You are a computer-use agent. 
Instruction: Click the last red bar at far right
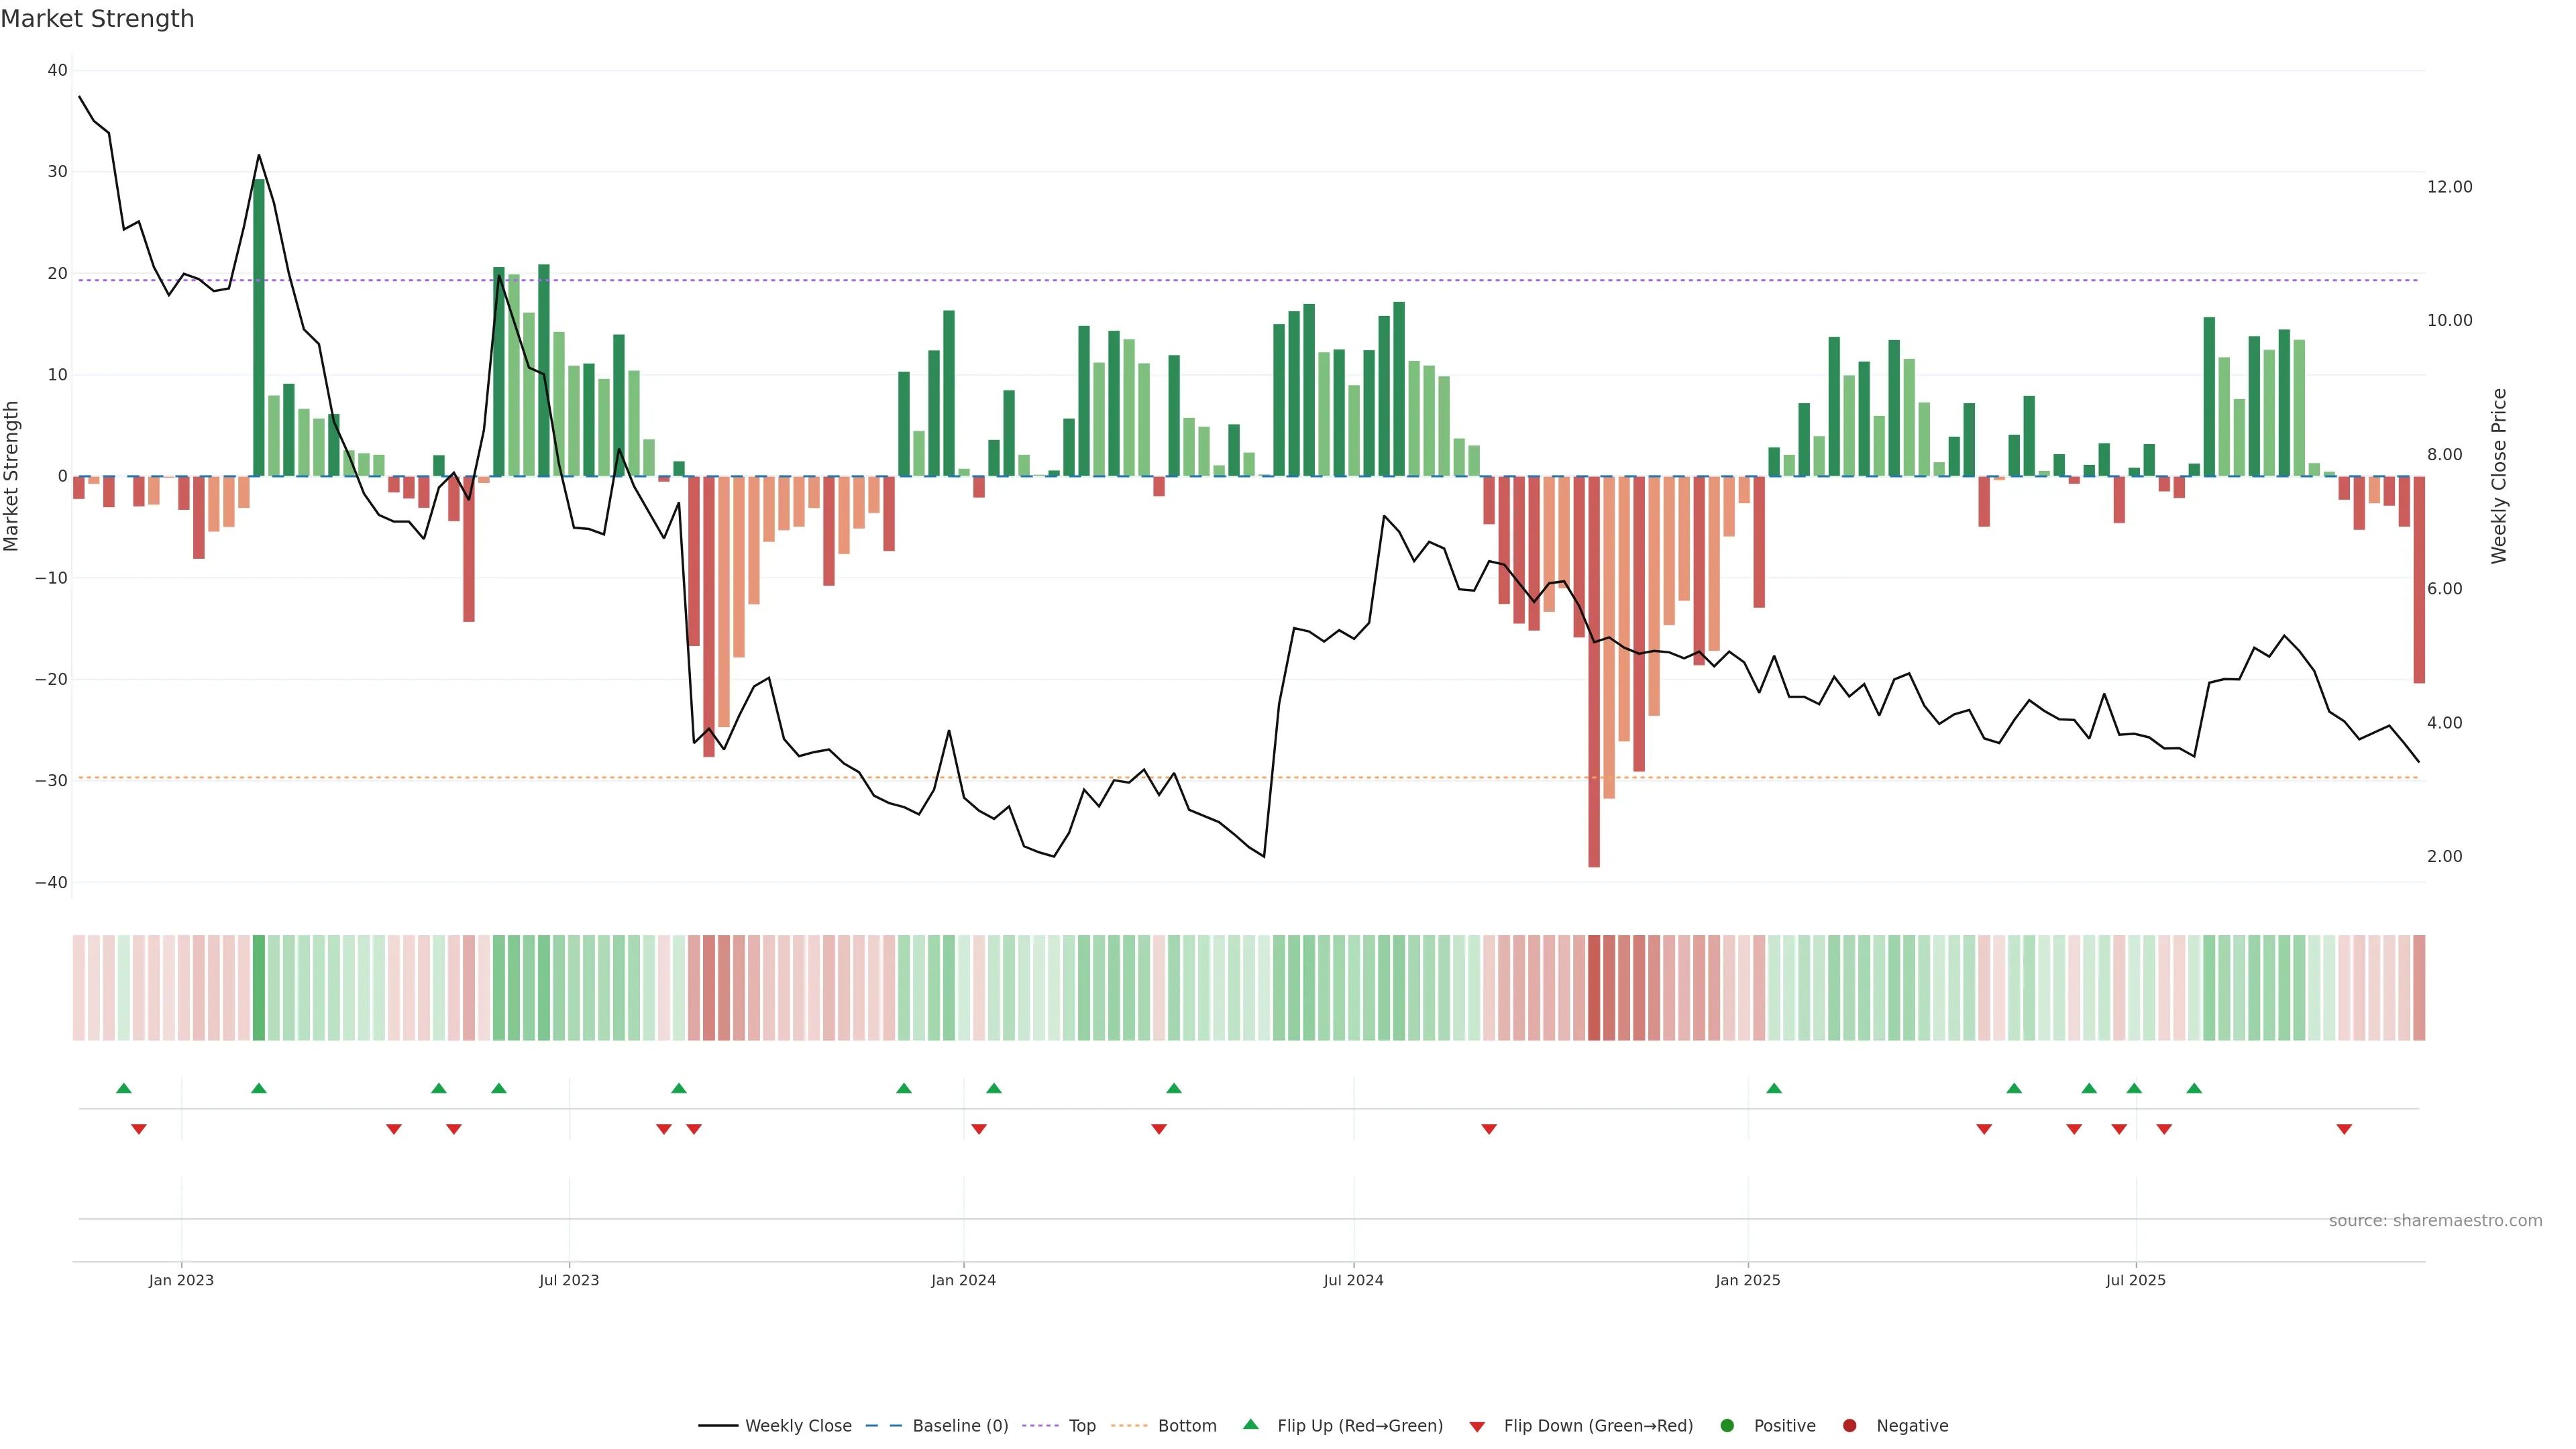click(x=2419, y=579)
